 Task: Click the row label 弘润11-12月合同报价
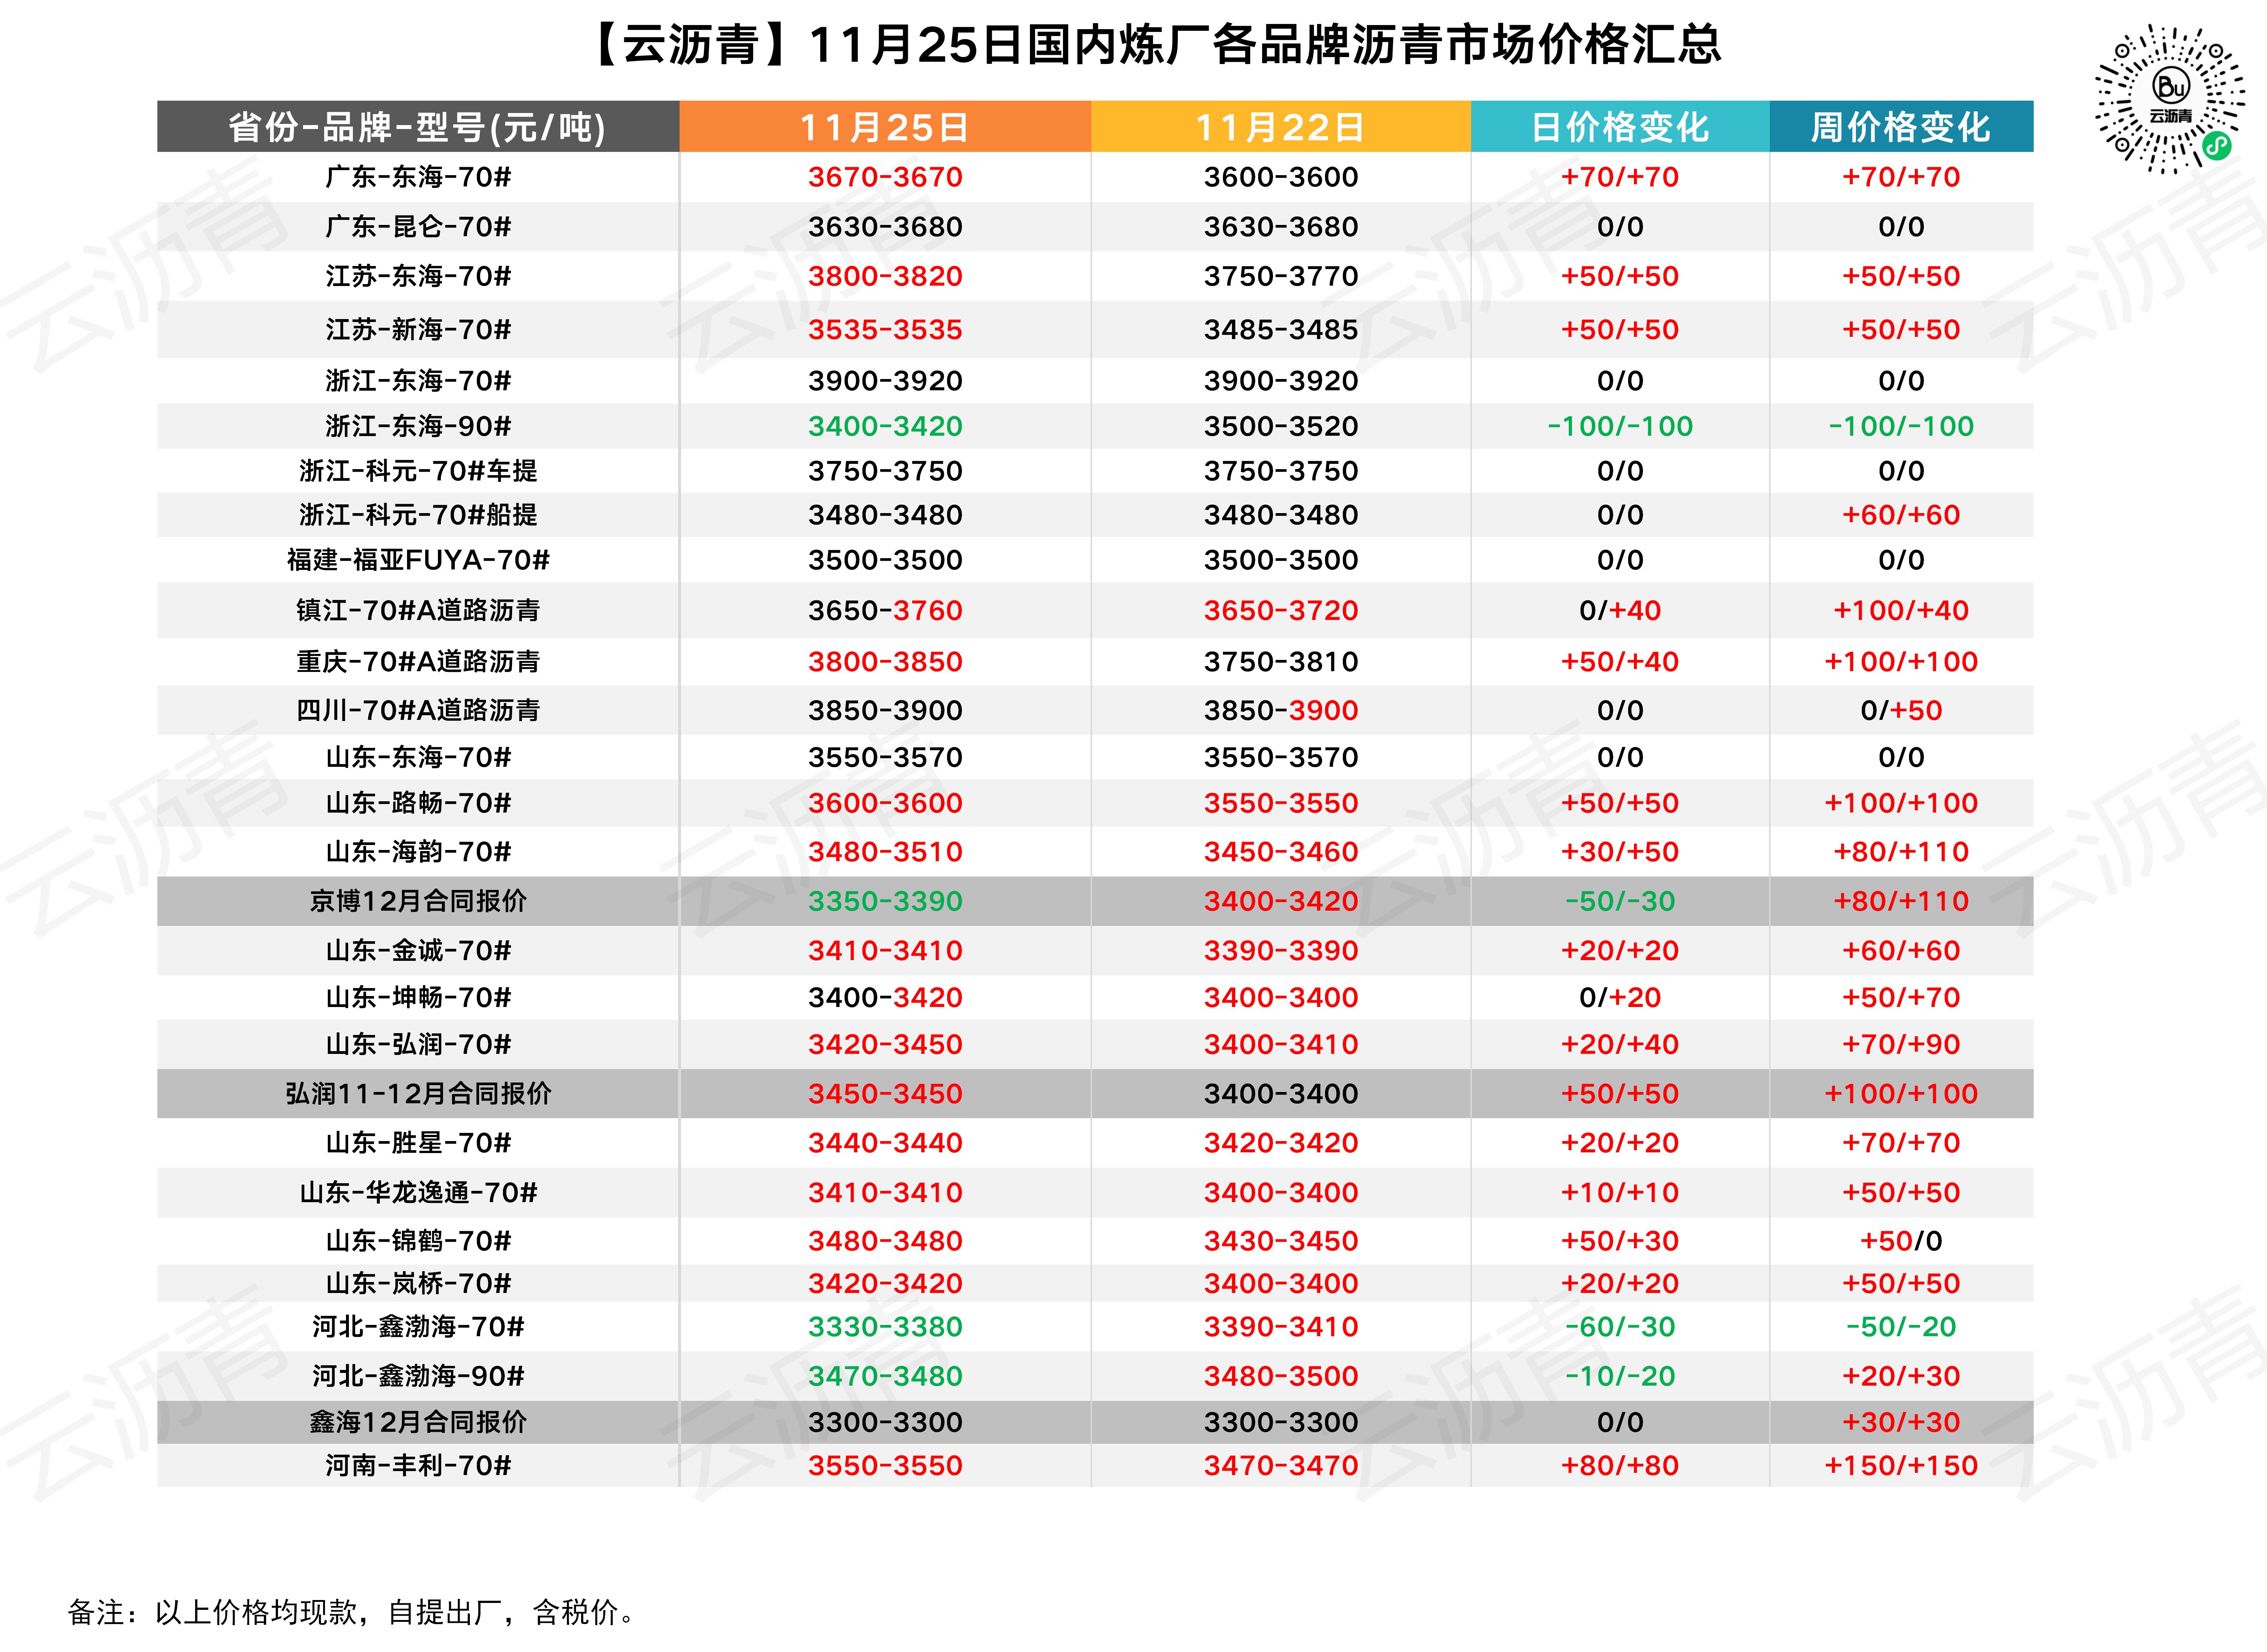[418, 1093]
